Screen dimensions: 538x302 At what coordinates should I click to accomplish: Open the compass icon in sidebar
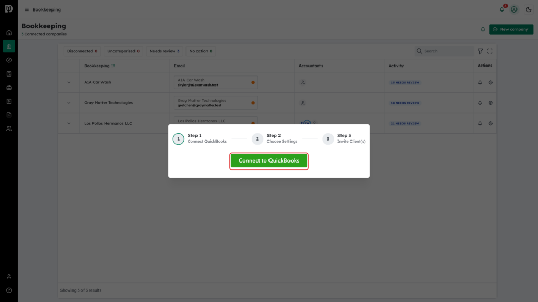(9, 60)
